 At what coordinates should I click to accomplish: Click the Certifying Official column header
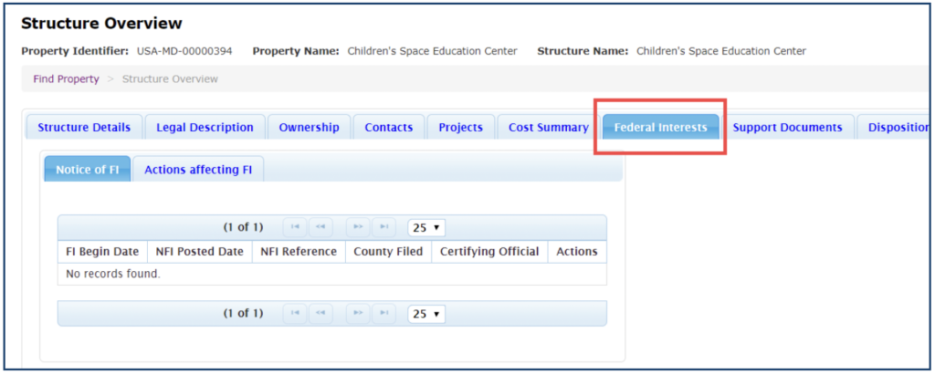[489, 252]
